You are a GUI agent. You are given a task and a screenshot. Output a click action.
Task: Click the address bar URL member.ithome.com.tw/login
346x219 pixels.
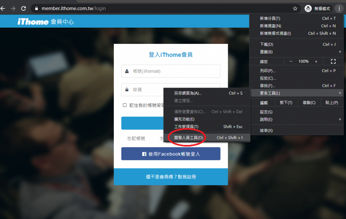tap(74, 8)
